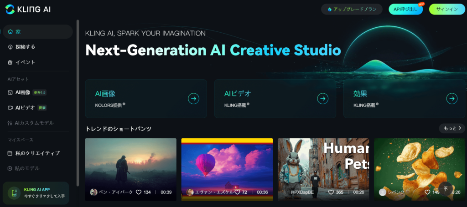467x207 pixels.
Task: Open the pink hot-air balloon video thumbnail
Action: click(227, 169)
